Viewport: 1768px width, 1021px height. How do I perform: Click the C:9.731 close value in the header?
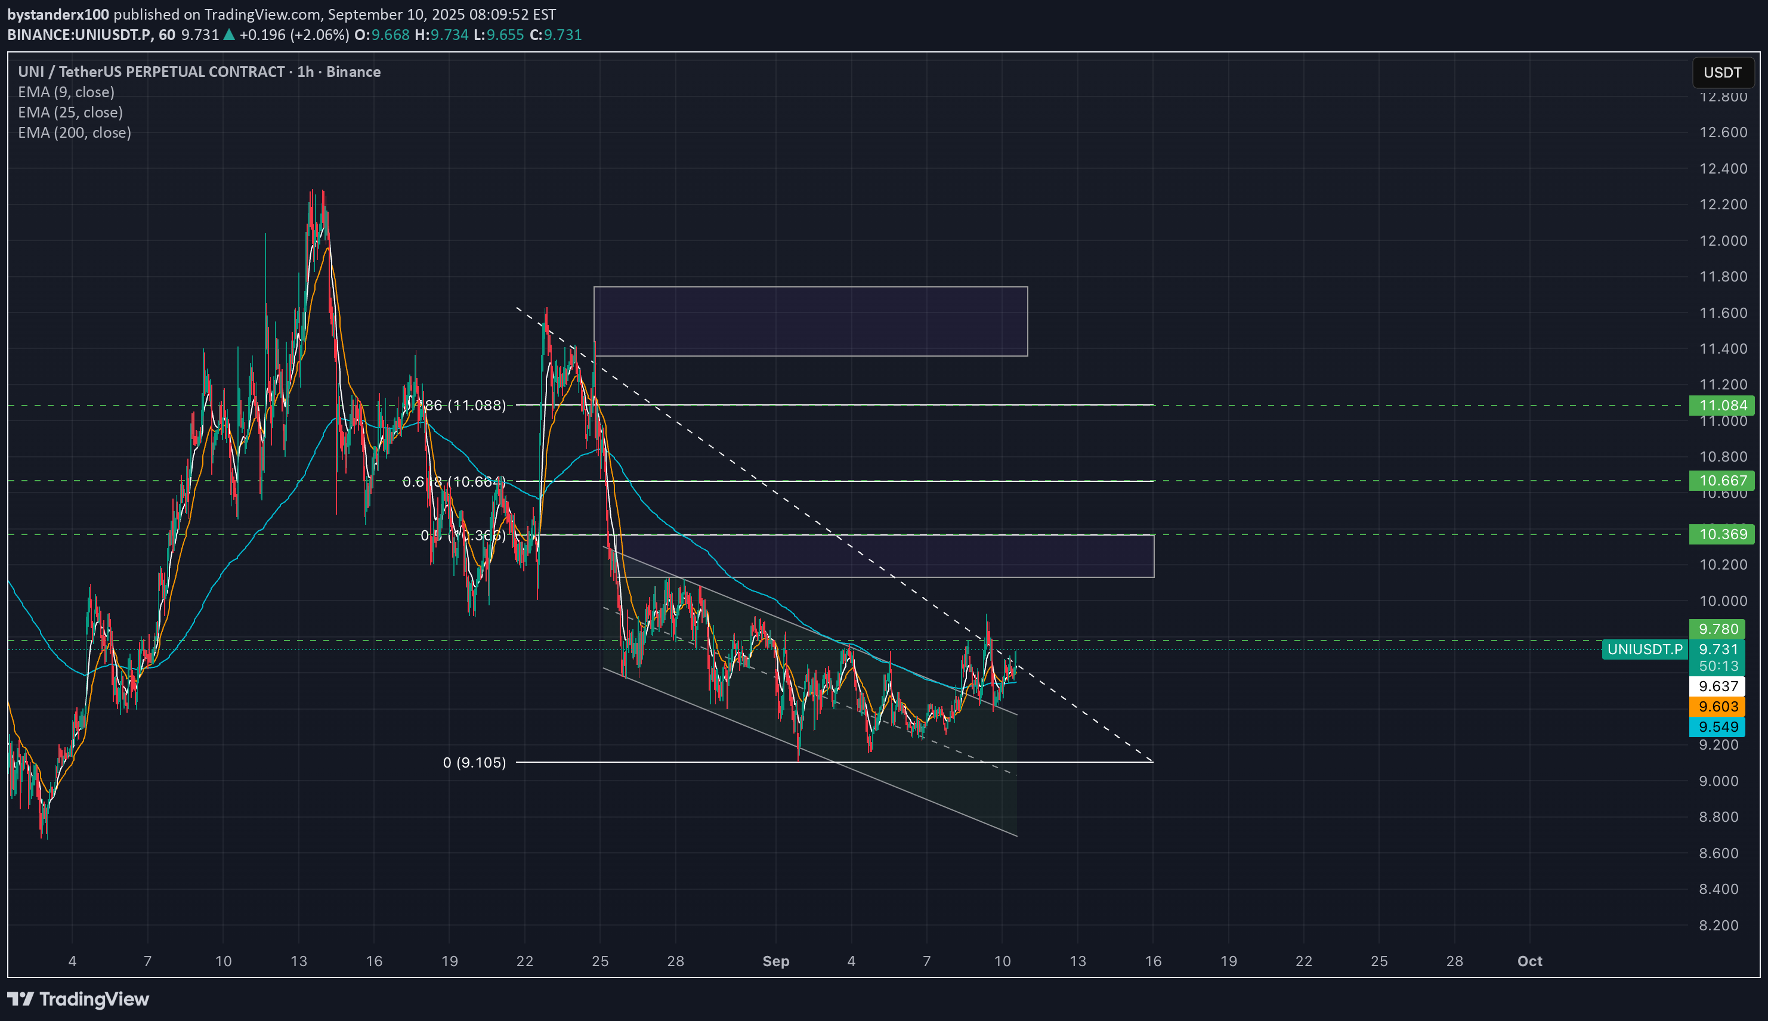click(556, 35)
